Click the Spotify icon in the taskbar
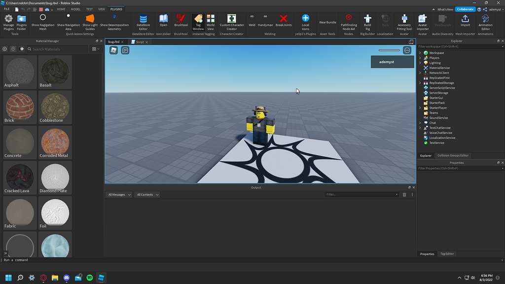 click(x=90, y=278)
